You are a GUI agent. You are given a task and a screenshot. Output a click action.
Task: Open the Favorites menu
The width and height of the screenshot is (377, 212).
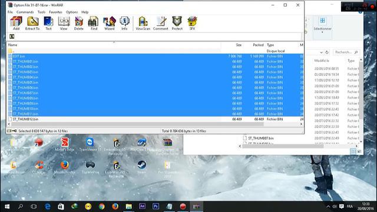coord(55,12)
